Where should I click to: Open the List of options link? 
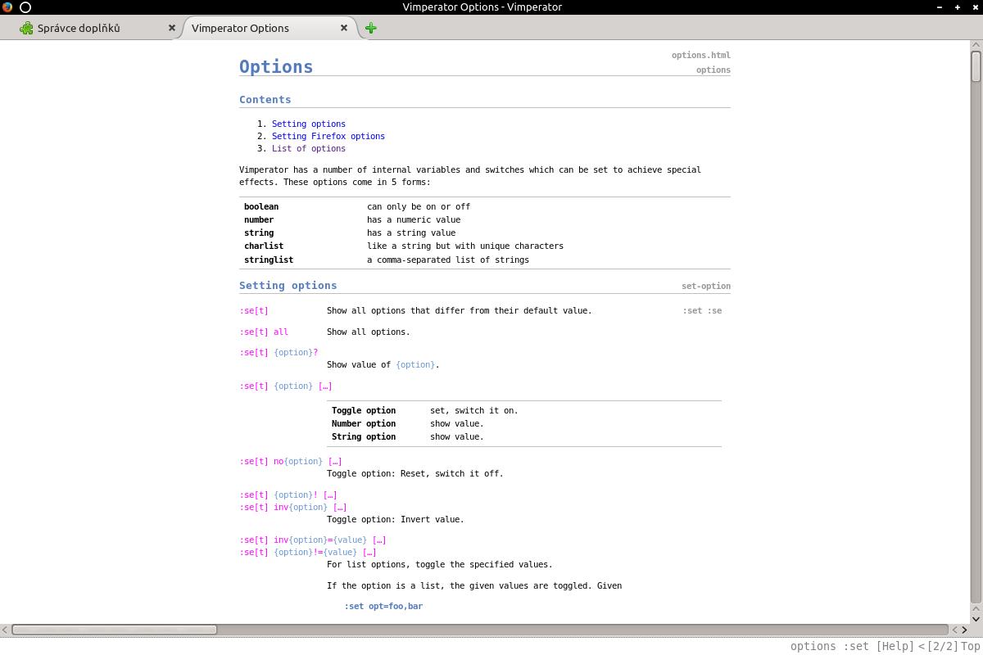309,149
